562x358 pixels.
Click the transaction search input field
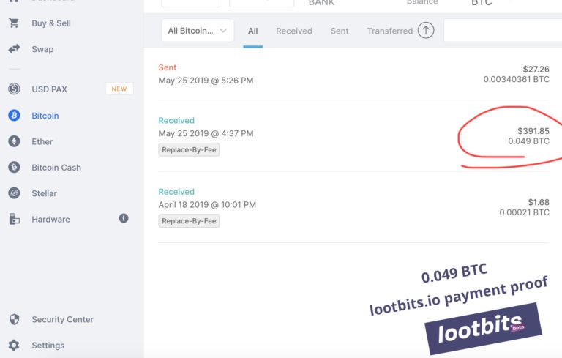[503, 31]
